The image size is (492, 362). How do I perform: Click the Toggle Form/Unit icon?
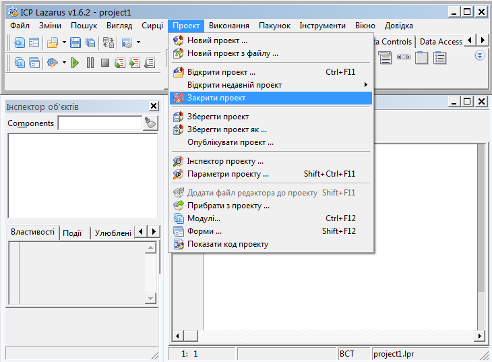click(109, 42)
